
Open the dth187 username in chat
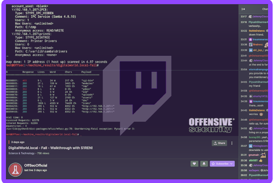click(253, 161)
